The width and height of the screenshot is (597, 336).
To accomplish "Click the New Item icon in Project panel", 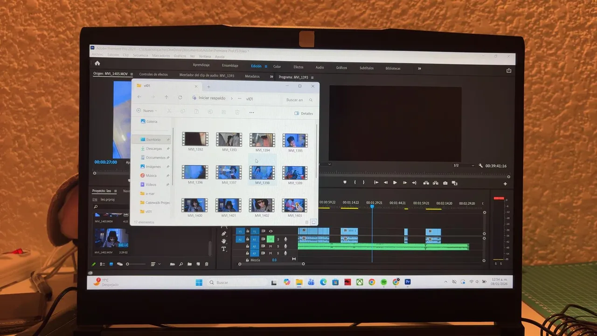I will pos(198,264).
